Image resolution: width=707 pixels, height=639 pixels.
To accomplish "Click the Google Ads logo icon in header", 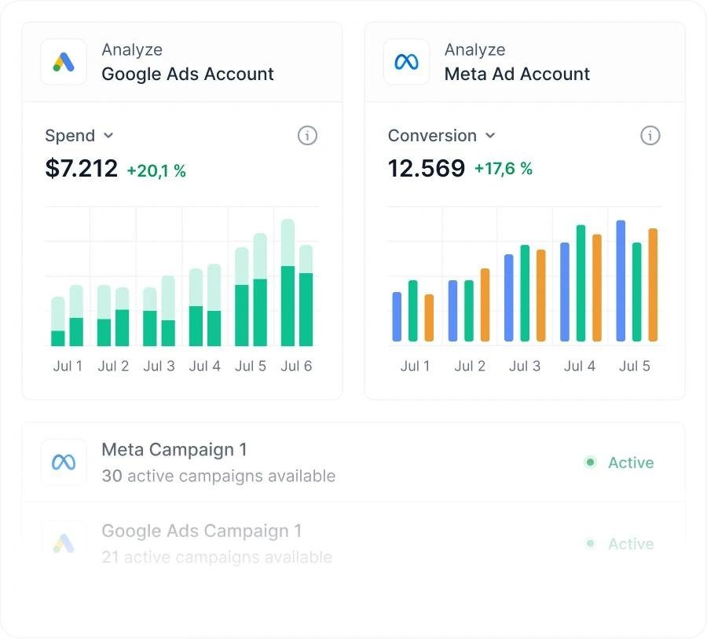I will (64, 62).
